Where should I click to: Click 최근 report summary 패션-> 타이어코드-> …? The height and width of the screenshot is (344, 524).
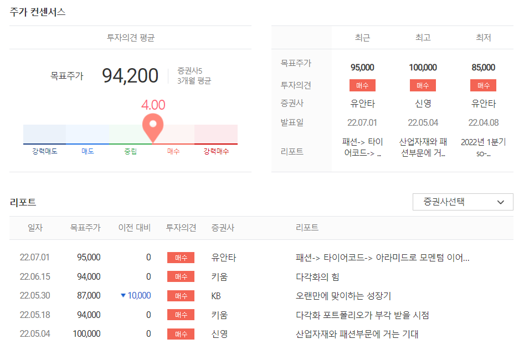coord(362,147)
